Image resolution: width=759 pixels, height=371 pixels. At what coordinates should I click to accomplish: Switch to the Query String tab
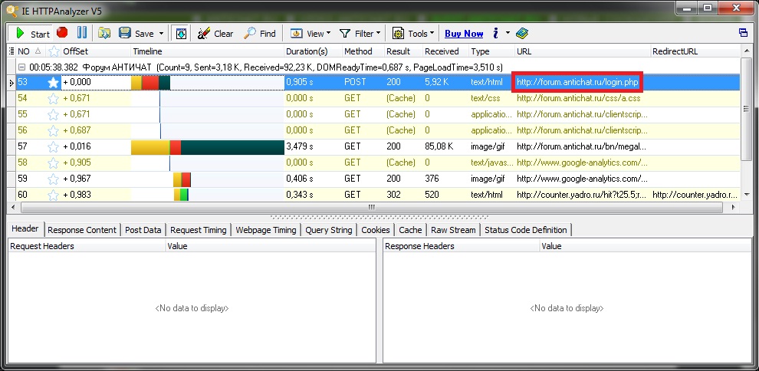pyautogui.click(x=329, y=230)
